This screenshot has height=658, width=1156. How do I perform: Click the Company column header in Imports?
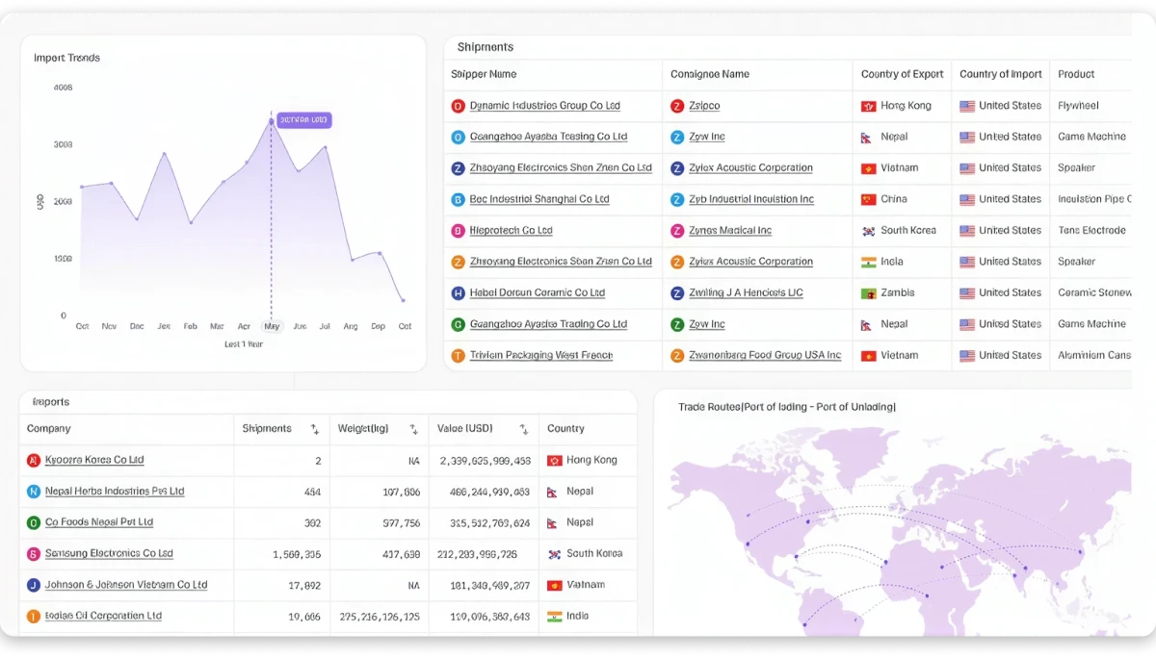tap(49, 429)
